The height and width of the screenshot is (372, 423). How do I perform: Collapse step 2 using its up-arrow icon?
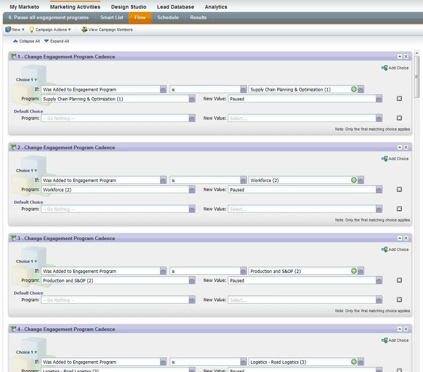(x=400, y=147)
